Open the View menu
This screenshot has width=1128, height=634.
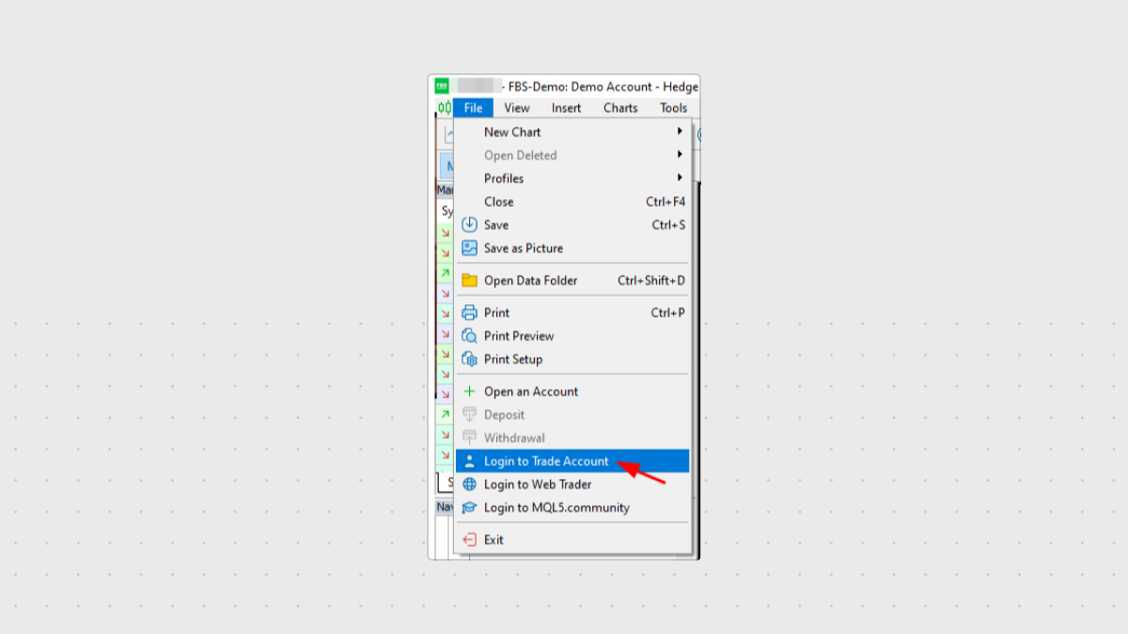516,108
